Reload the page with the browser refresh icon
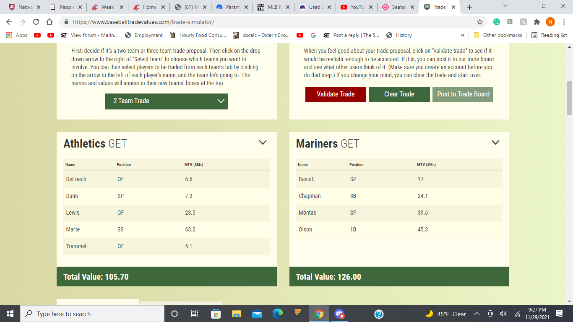 coord(36,22)
